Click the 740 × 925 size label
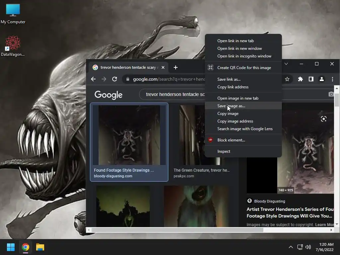The width and height of the screenshot is (340, 255). 286,190
